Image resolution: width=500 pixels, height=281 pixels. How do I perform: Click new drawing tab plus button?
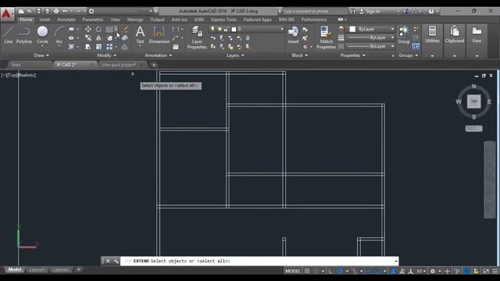[154, 65]
